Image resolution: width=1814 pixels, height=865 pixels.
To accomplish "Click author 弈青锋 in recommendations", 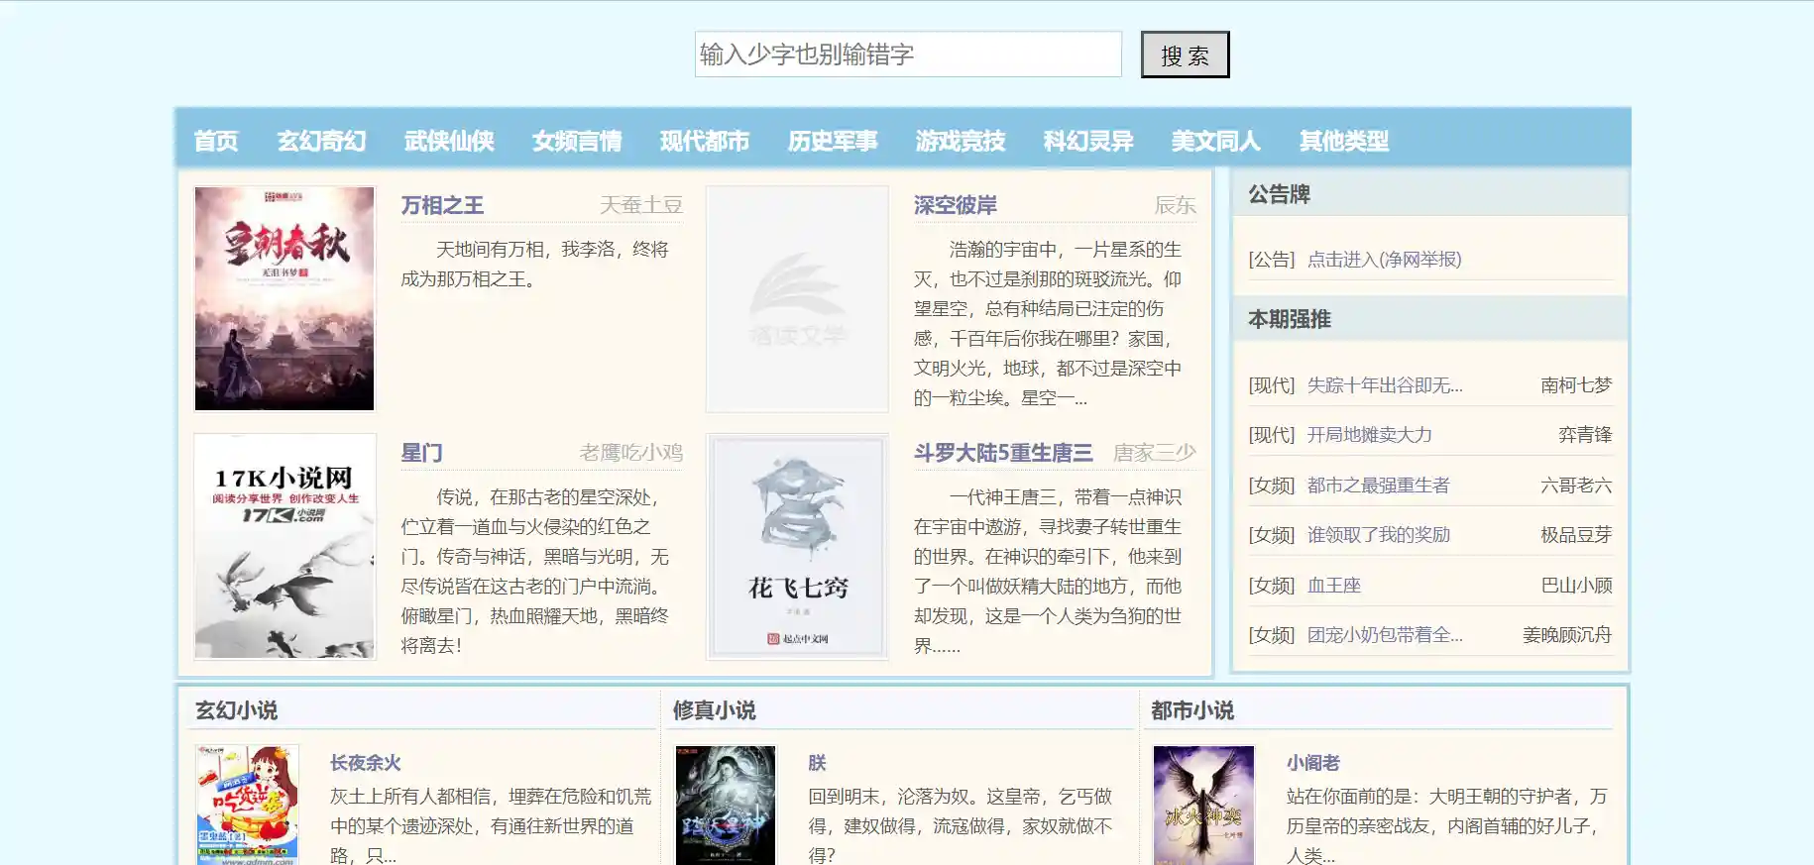I will tap(1585, 435).
